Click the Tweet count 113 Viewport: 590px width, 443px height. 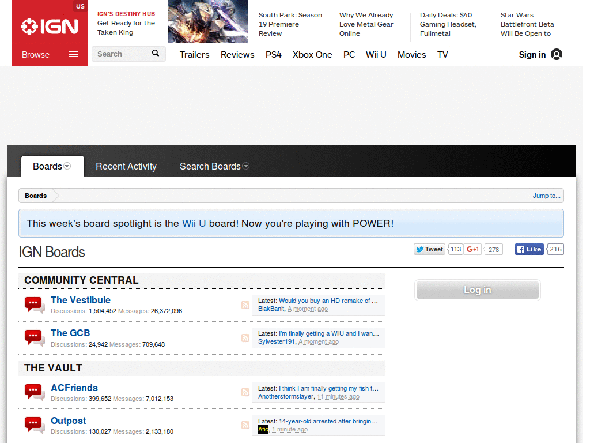tap(456, 249)
